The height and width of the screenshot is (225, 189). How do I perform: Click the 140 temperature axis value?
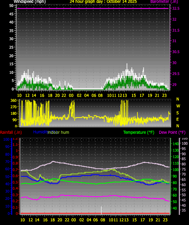coord(176,144)
